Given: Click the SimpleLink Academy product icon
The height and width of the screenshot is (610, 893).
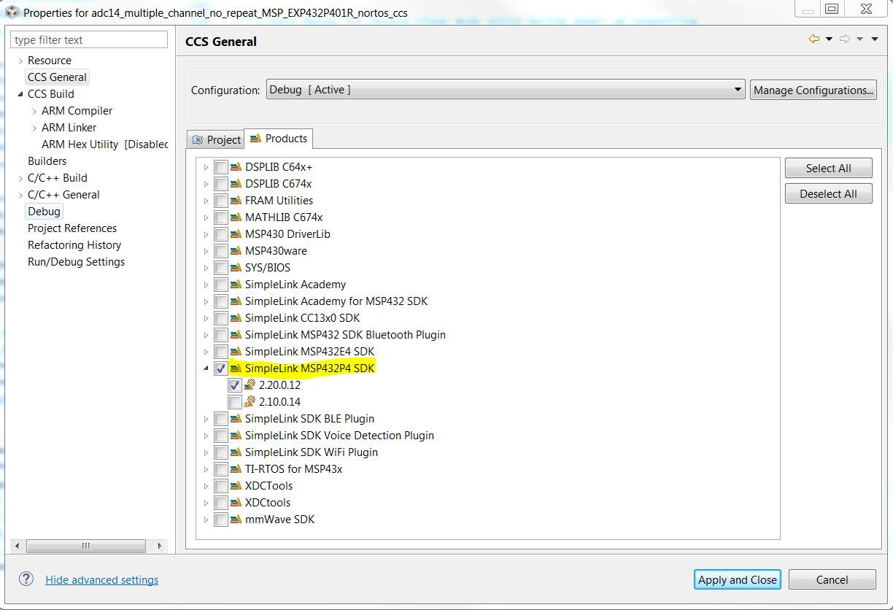Looking at the screenshot, I should coord(236,285).
